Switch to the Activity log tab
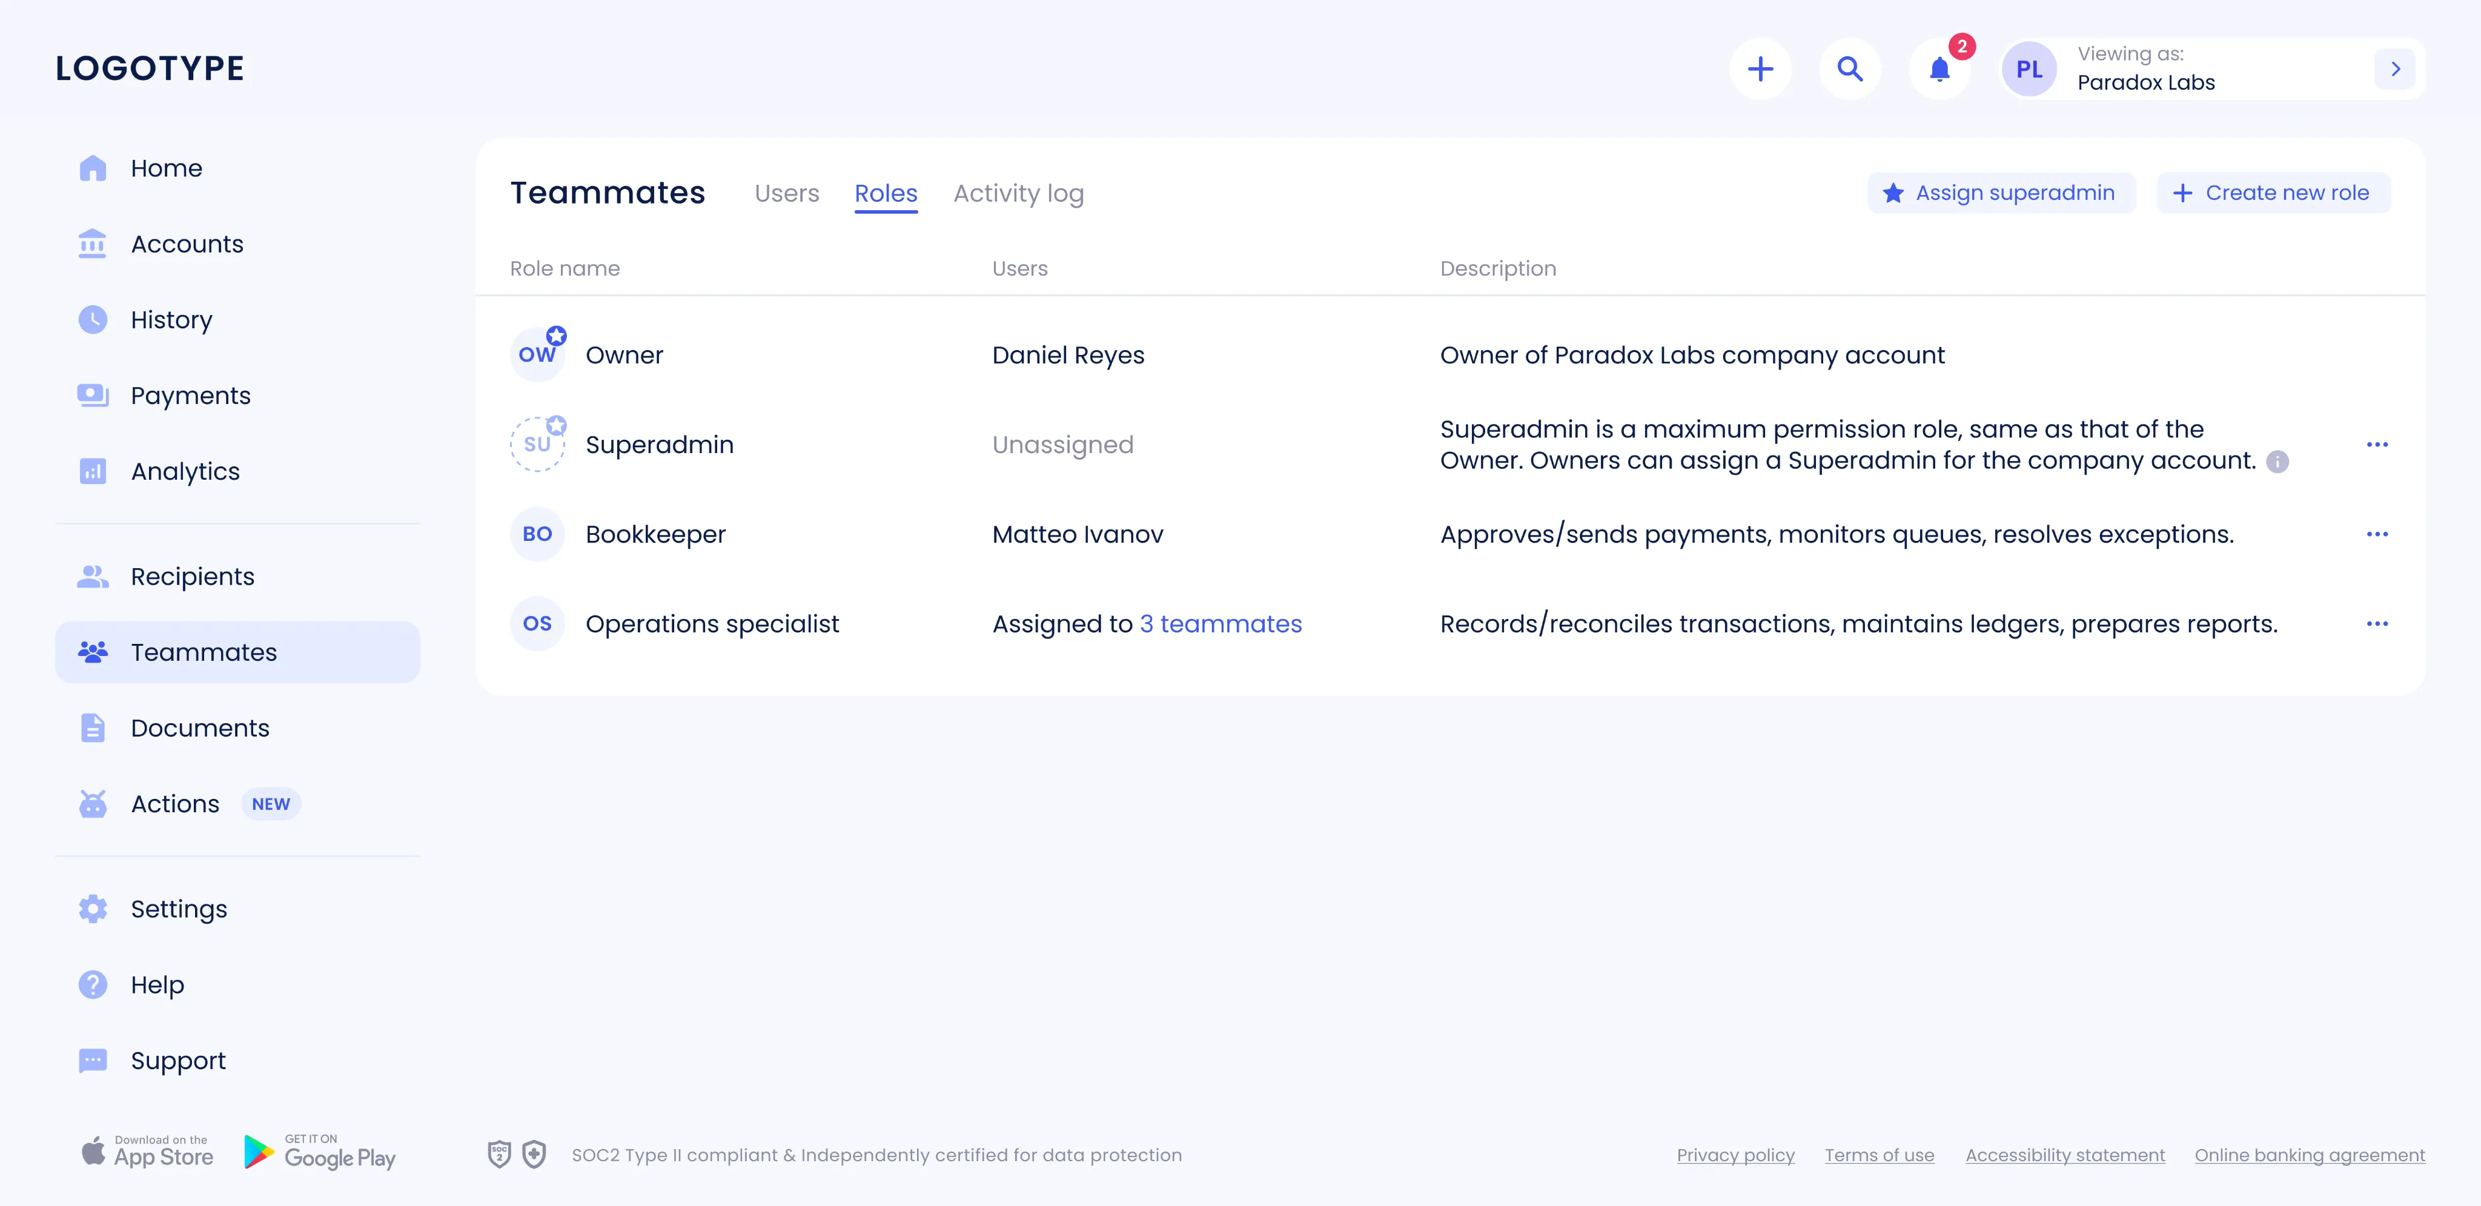This screenshot has height=1206, width=2481. [x=1018, y=194]
